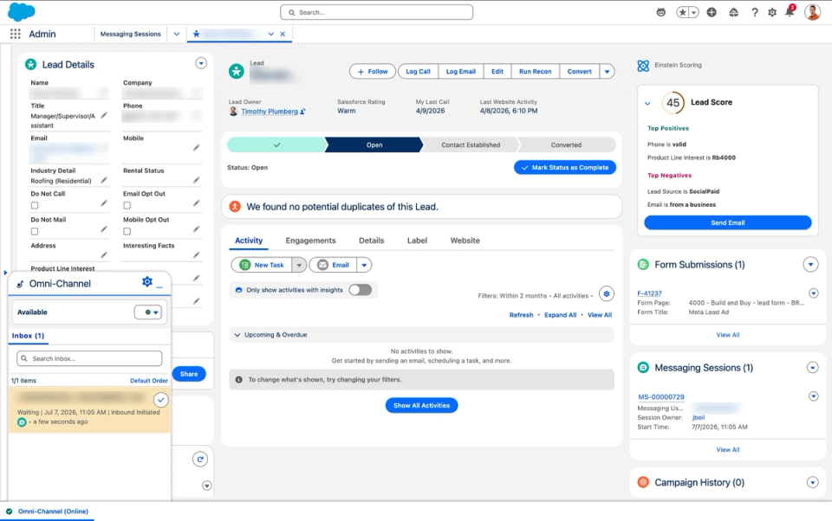Close the open lead tab
This screenshot has height=521, width=832.
(x=283, y=34)
